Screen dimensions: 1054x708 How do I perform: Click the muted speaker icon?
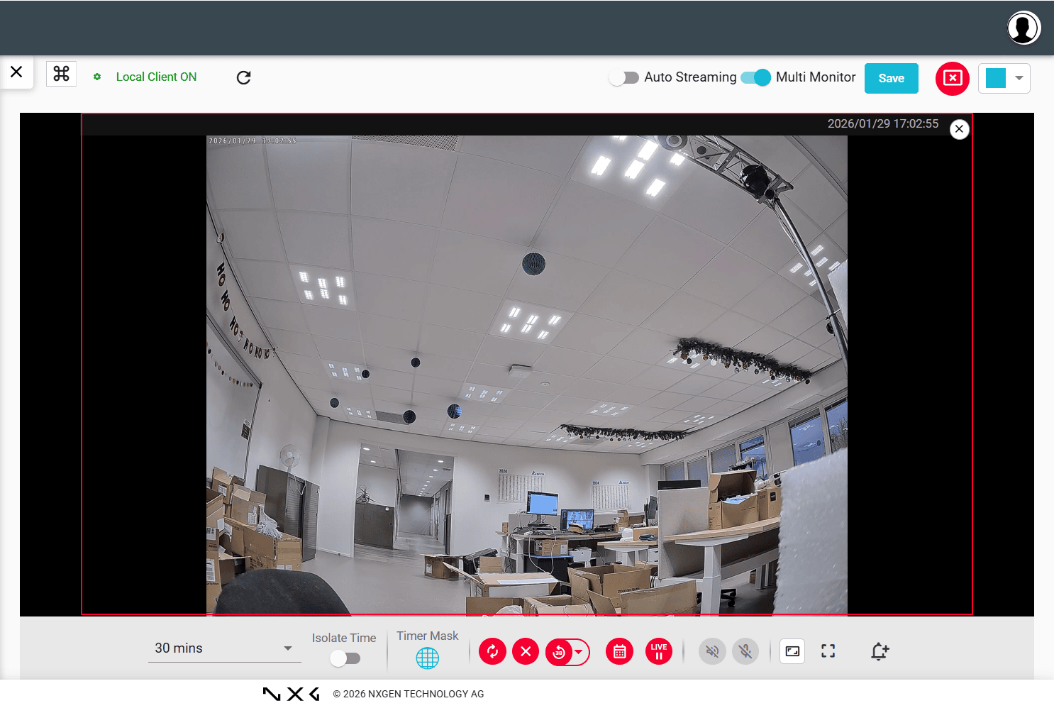pyautogui.click(x=712, y=651)
